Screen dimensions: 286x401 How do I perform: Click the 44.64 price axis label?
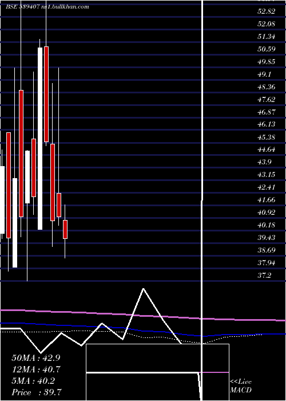point(267,150)
